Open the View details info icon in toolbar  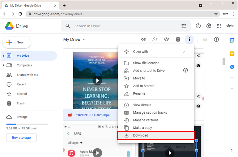216,39
